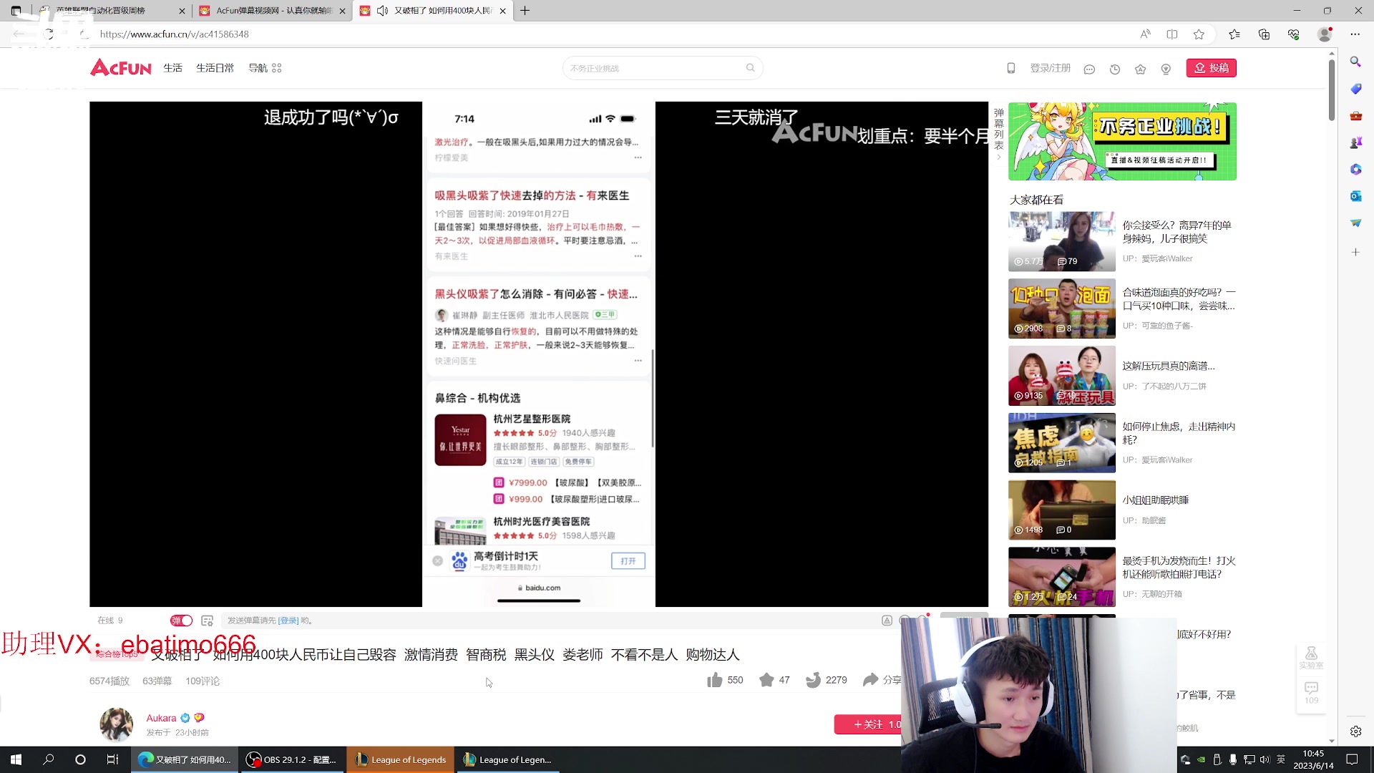Viewport: 1374px width, 773px height.
Task: Open the danmaku settings icon beside the switch
Action: (207, 620)
